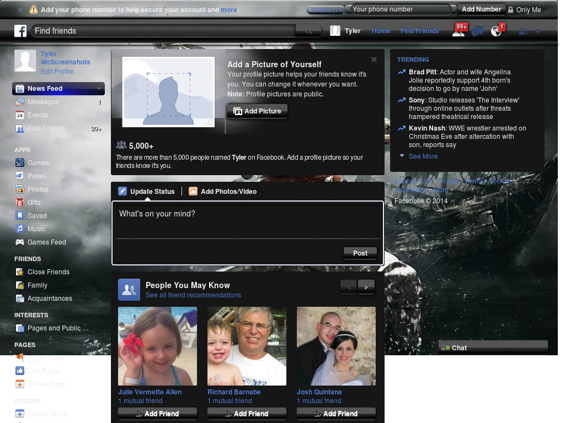565x423 pixels.
Task: Click the Find friends search field
Action: click(163, 31)
